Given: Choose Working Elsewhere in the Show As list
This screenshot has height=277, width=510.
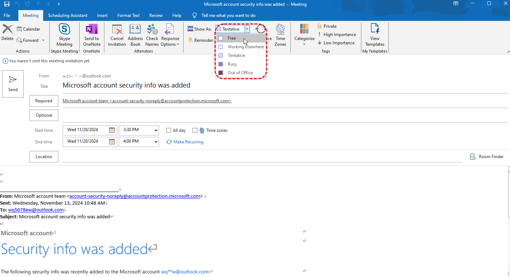Looking at the screenshot, I should (241, 47).
